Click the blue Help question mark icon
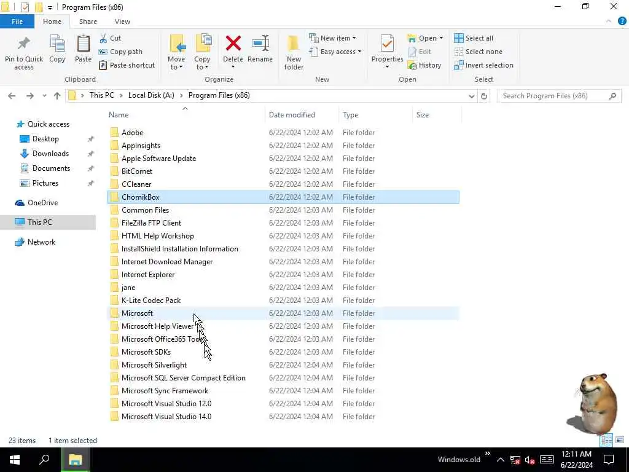The image size is (629, 472). coord(622,22)
